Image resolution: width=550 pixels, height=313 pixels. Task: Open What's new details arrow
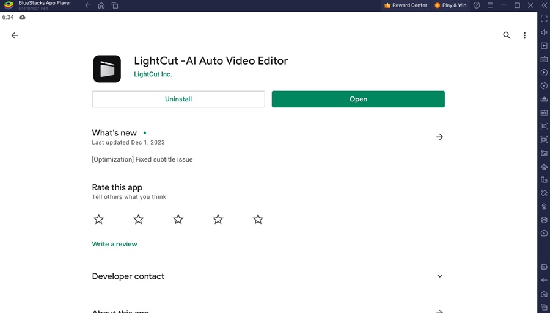tap(439, 137)
